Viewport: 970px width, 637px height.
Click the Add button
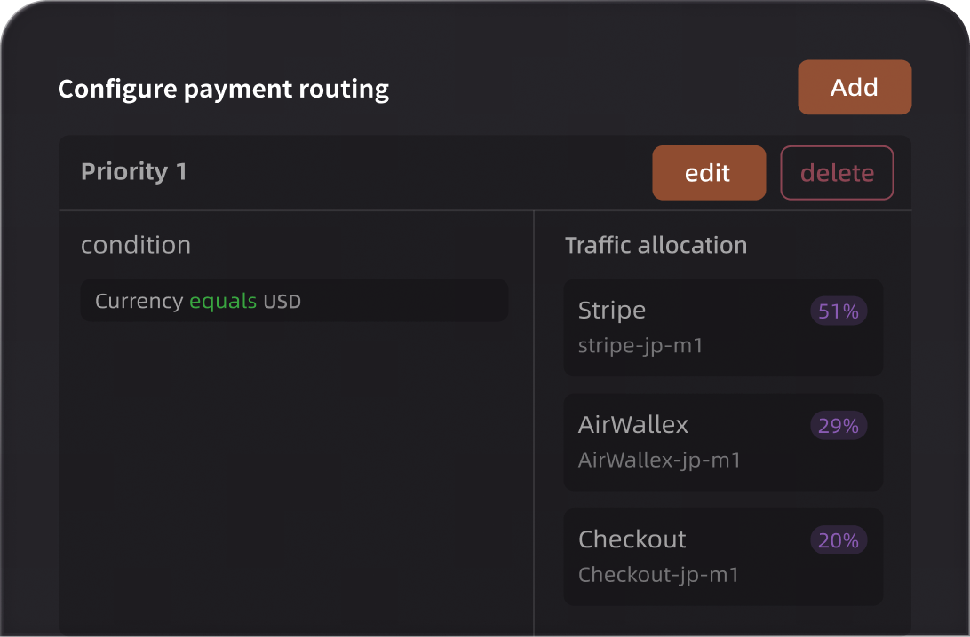pyautogui.click(x=854, y=87)
